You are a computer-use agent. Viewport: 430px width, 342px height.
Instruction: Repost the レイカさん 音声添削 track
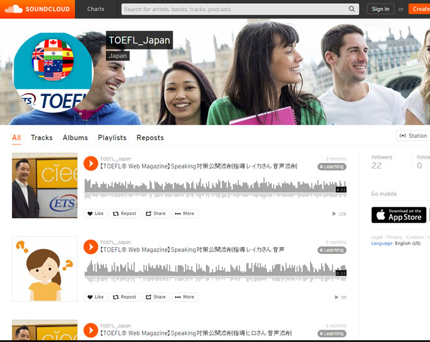[125, 214]
